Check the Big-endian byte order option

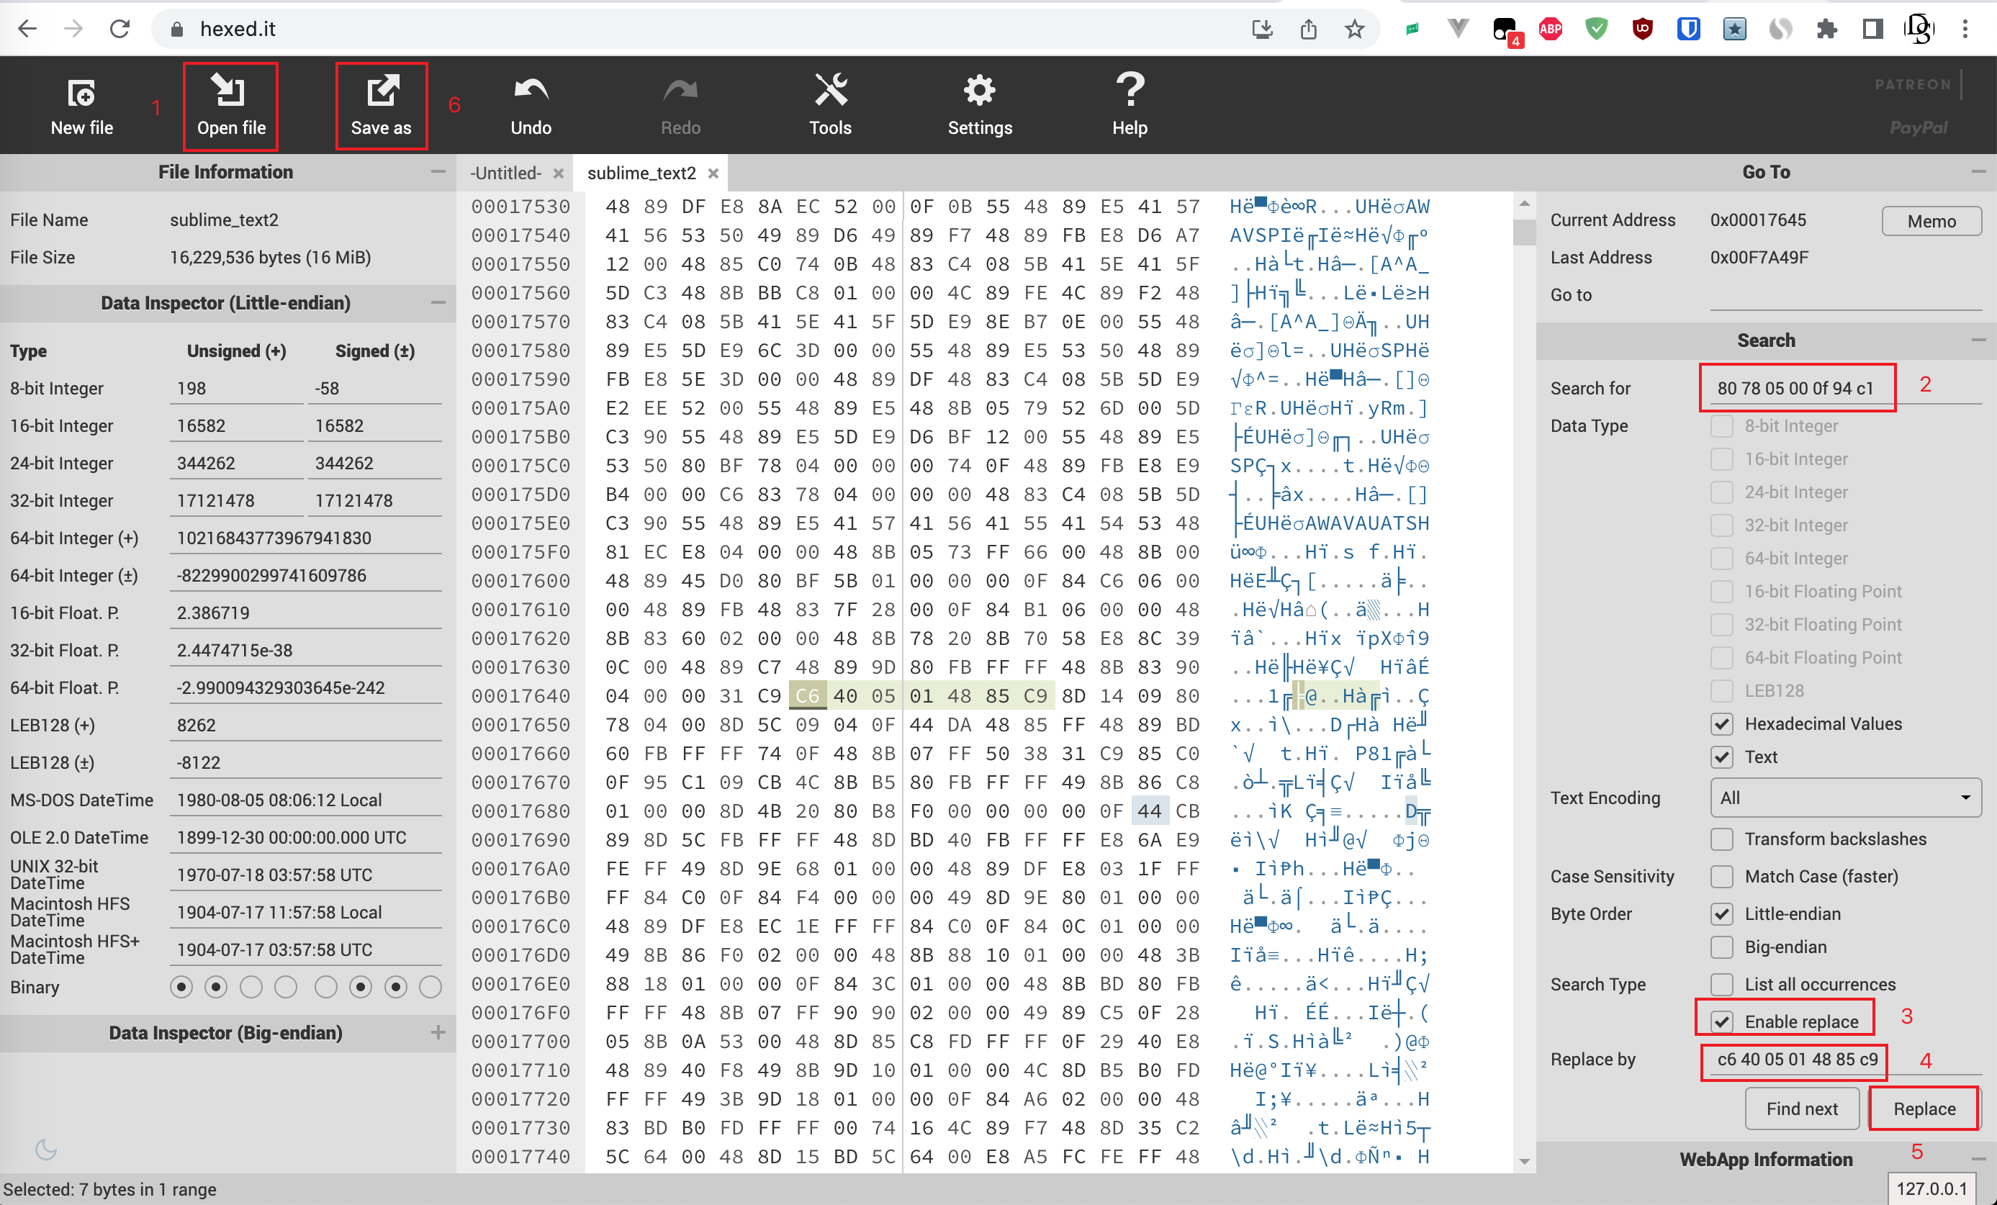1722,947
